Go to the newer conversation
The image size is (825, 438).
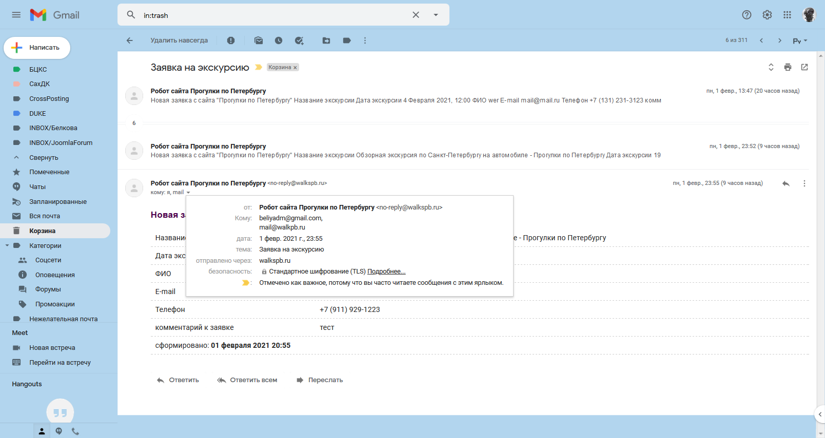pos(761,40)
